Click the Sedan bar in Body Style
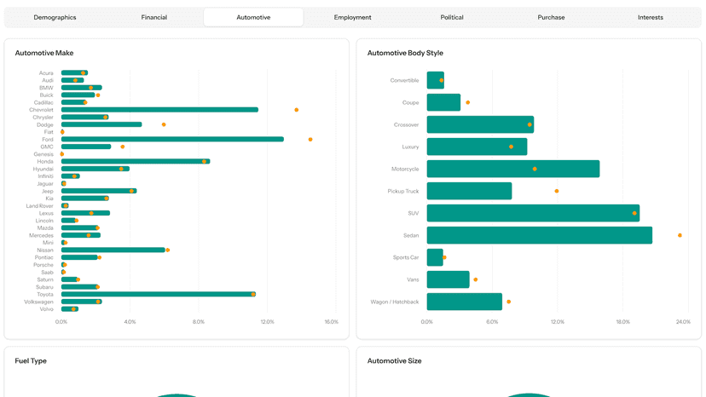 [x=540, y=235]
